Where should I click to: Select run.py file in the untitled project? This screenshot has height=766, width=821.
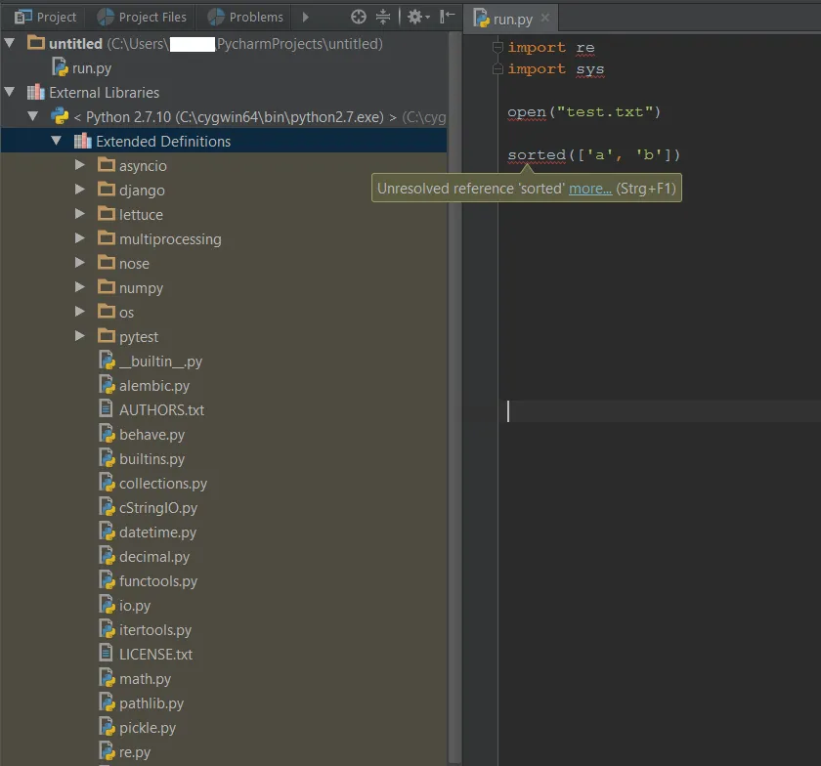coord(91,68)
